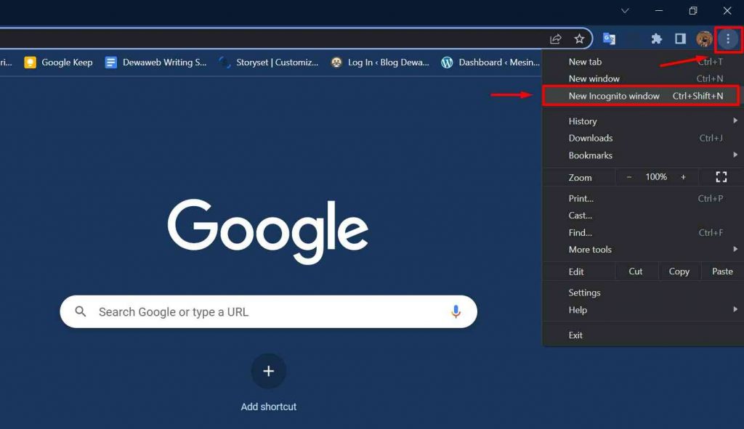The height and width of the screenshot is (429, 744).
Task: Click the plus Add shortcut icon
Action: pos(269,371)
